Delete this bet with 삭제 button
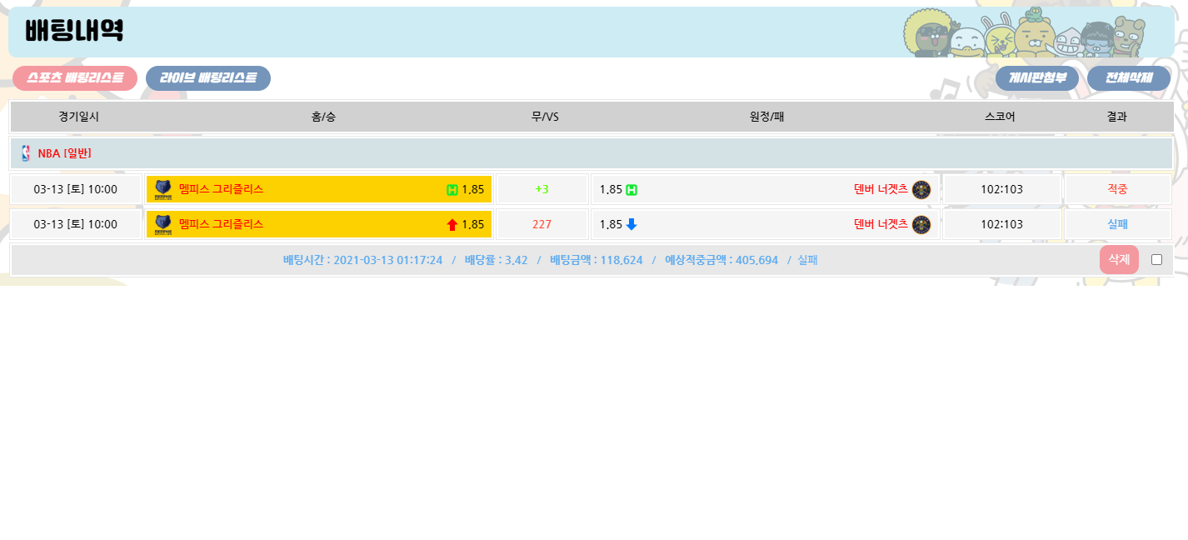This screenshot has height=540, width=1188. click(1119, 259)
